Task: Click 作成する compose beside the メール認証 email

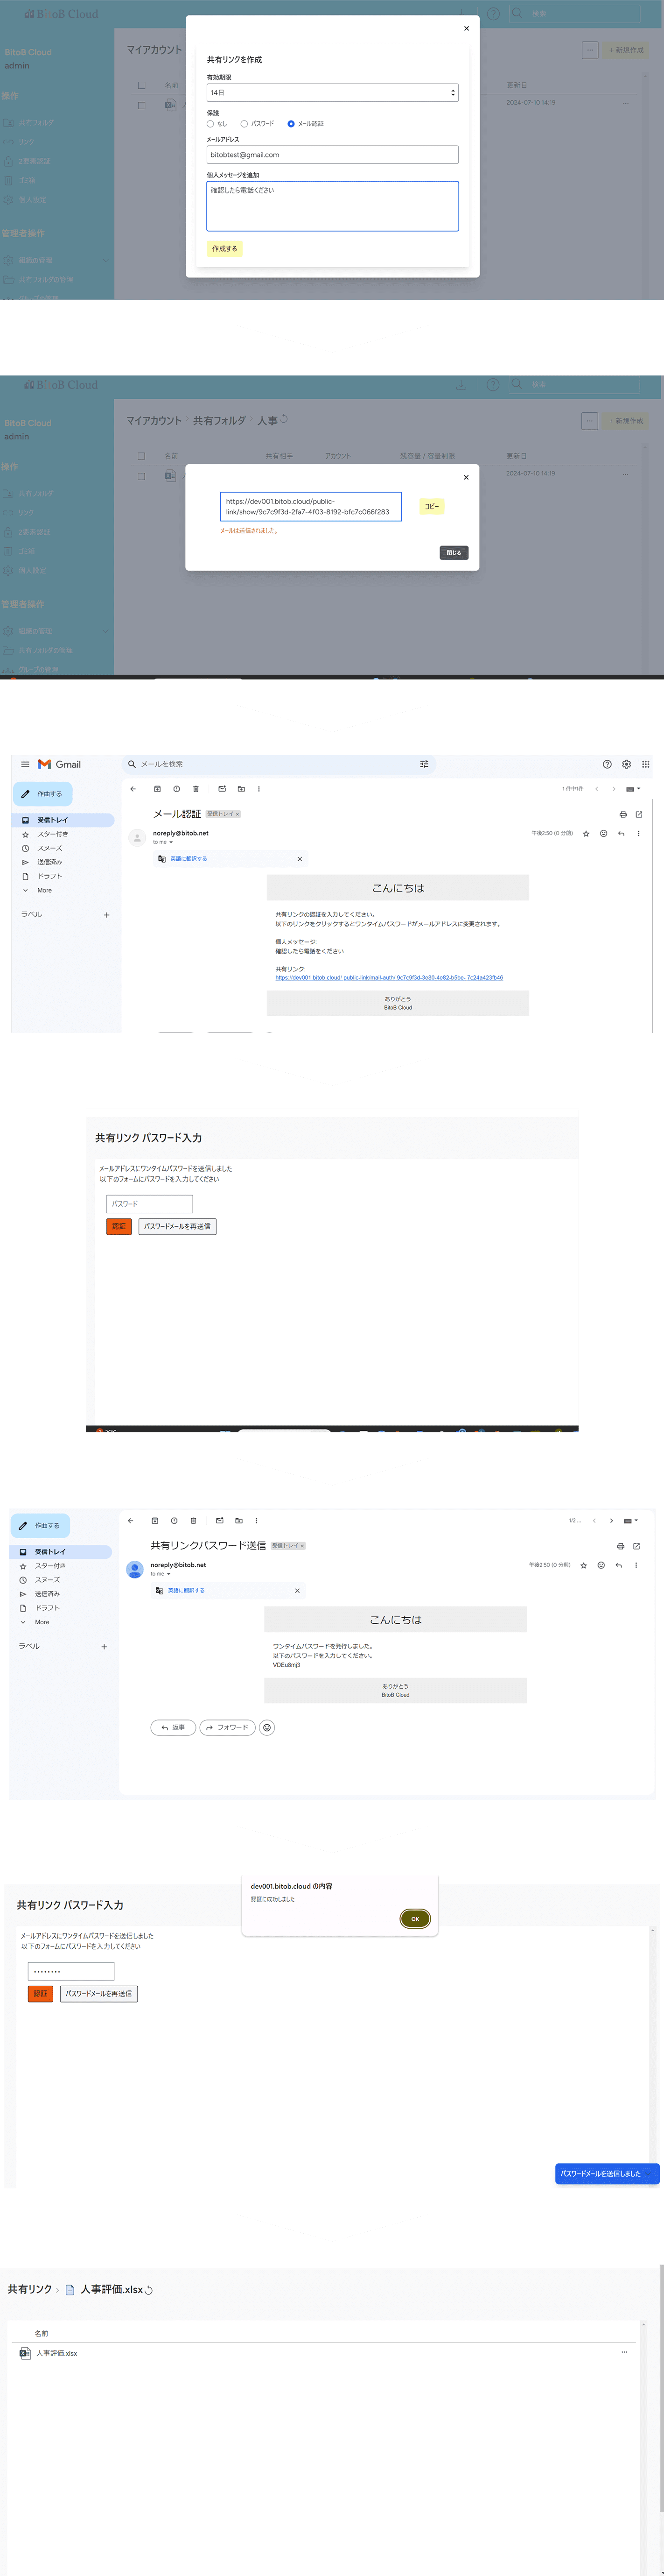Action: pyautogui.click(x=43, y=794)
